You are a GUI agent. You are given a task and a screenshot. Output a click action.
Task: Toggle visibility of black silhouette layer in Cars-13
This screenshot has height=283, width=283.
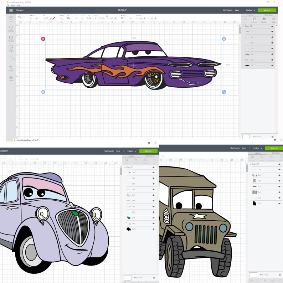[272, 66]
